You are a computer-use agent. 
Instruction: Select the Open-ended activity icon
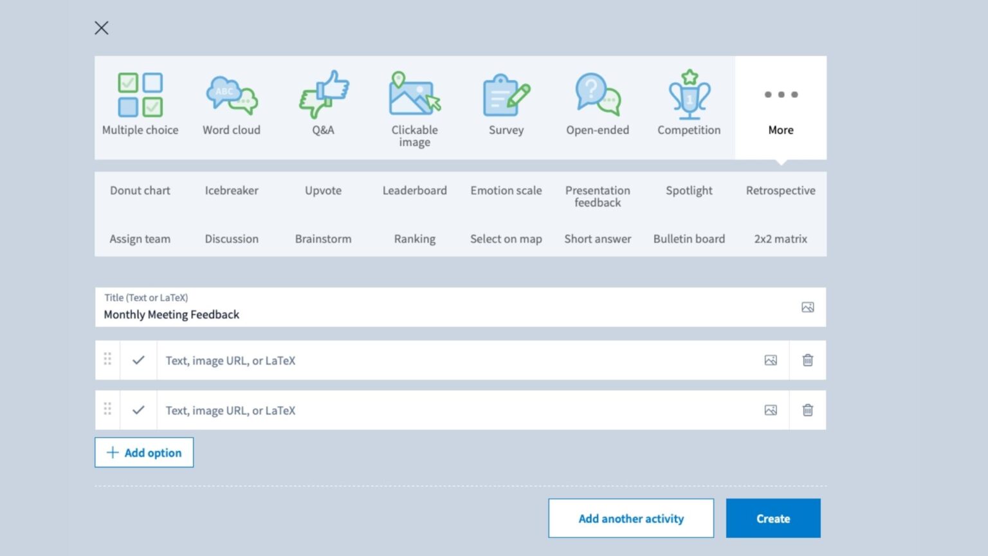point(598,95)
